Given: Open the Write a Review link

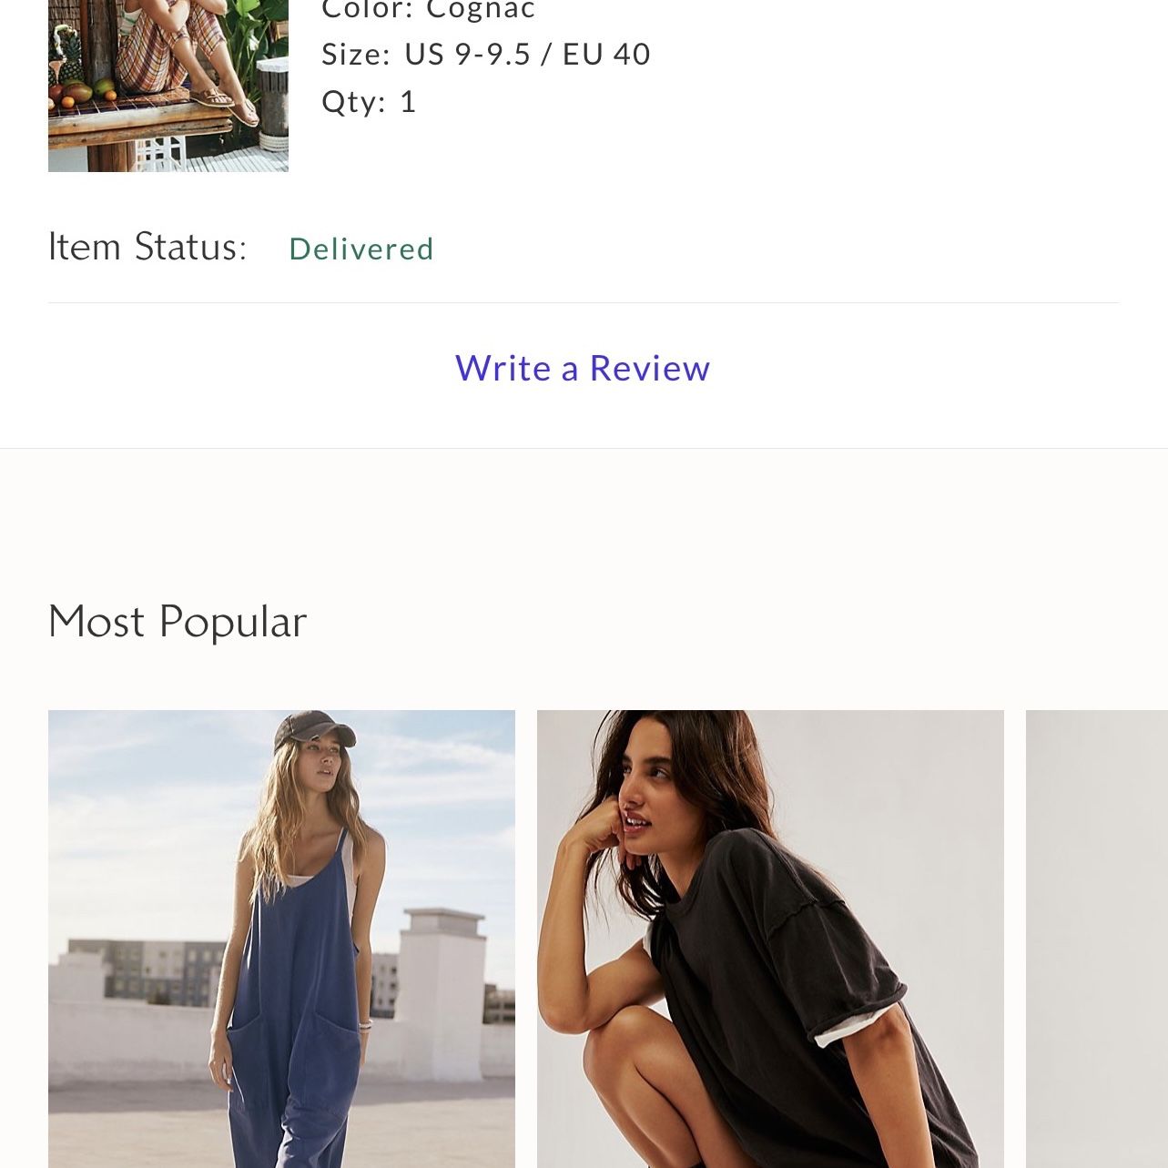Looking at the screenshot, I should tap(583, 369).
